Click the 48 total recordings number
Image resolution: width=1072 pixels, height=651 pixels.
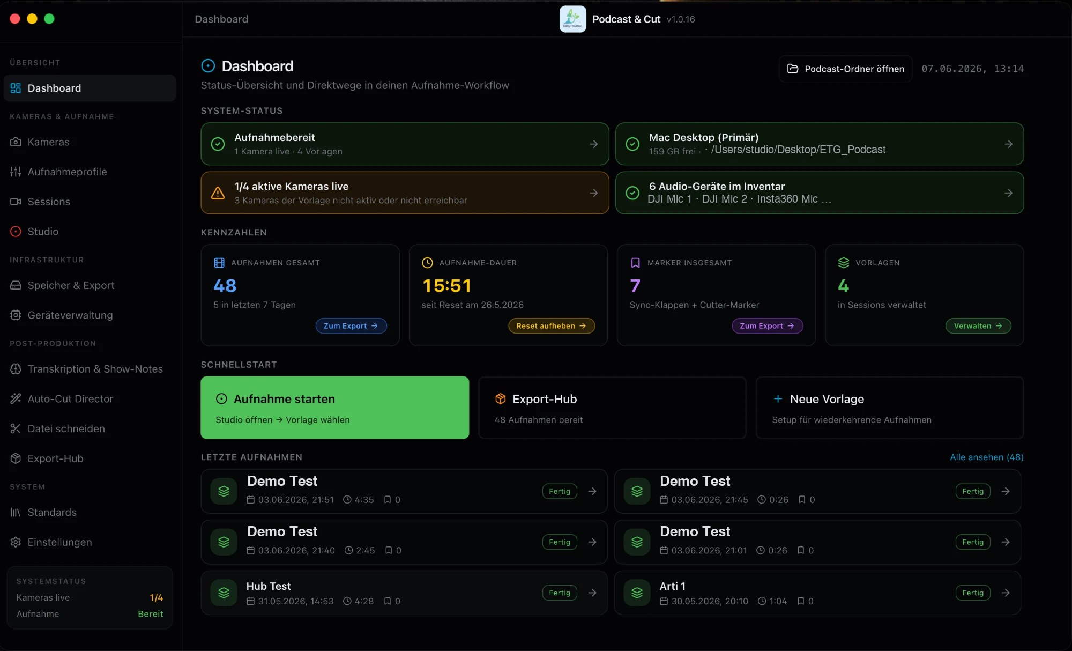225,286
